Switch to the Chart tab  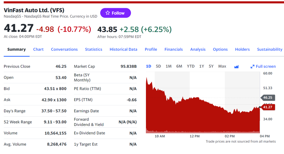38,49
